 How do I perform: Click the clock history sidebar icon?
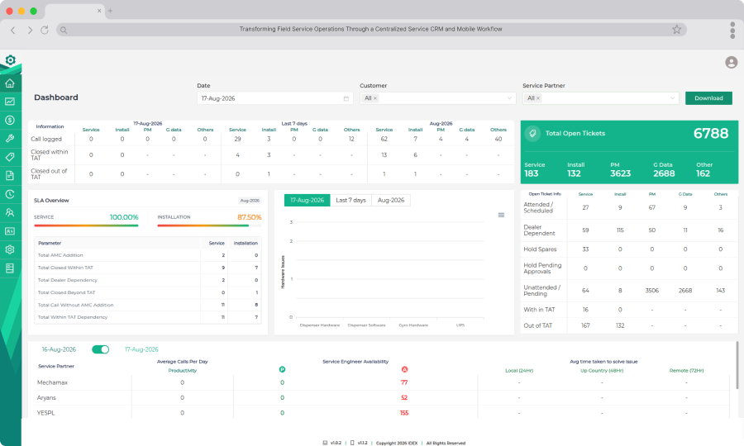10,194
